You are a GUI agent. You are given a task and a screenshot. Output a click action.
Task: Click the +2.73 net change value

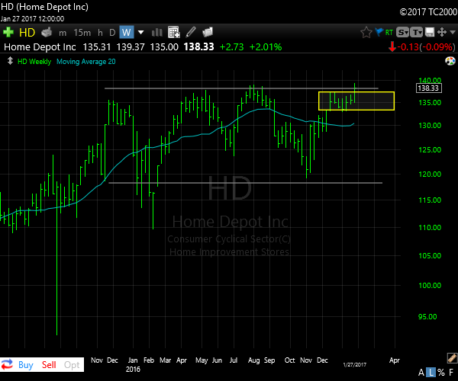(x=231, y=47)
